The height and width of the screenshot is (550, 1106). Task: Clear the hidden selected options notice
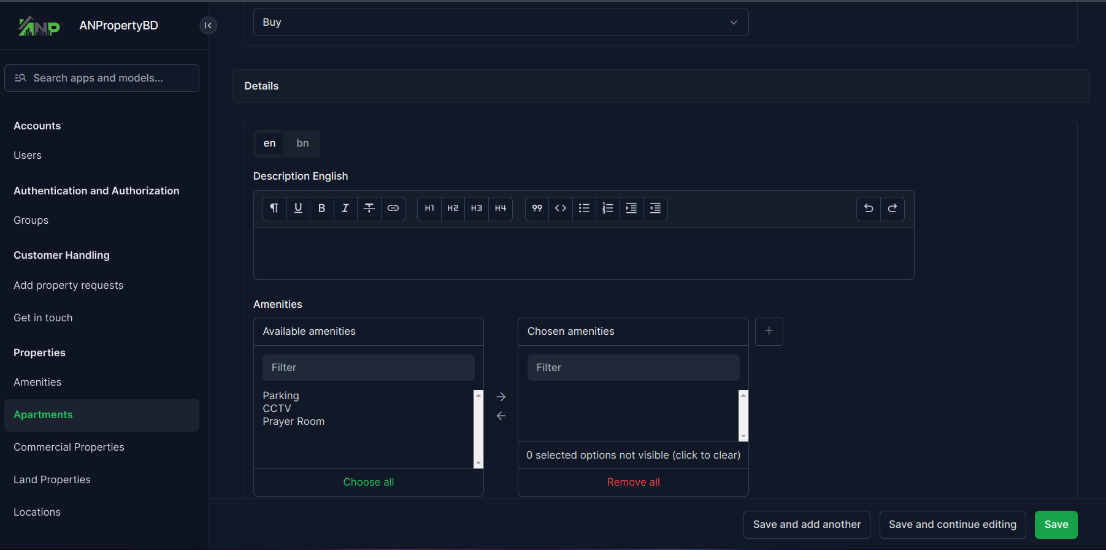pyautogui.click(x=633, y=456)
